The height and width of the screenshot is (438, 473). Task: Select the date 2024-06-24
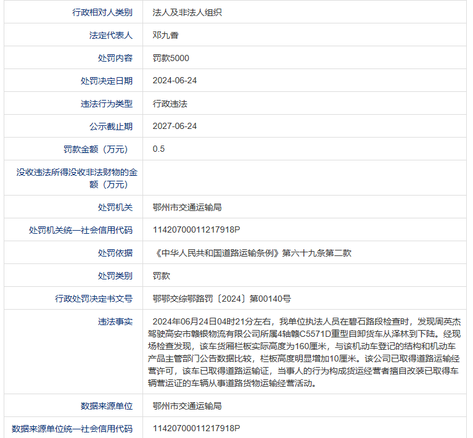pyautogui.click(x=175, y=81)
